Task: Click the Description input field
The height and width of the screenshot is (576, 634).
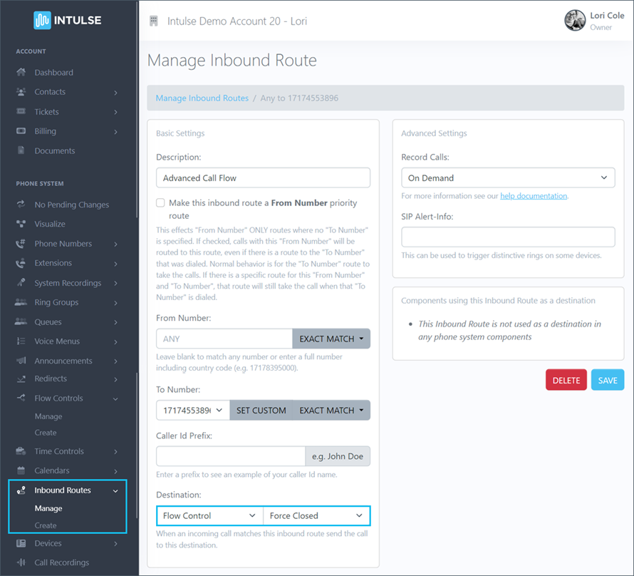Action: [x=264, y=178]
